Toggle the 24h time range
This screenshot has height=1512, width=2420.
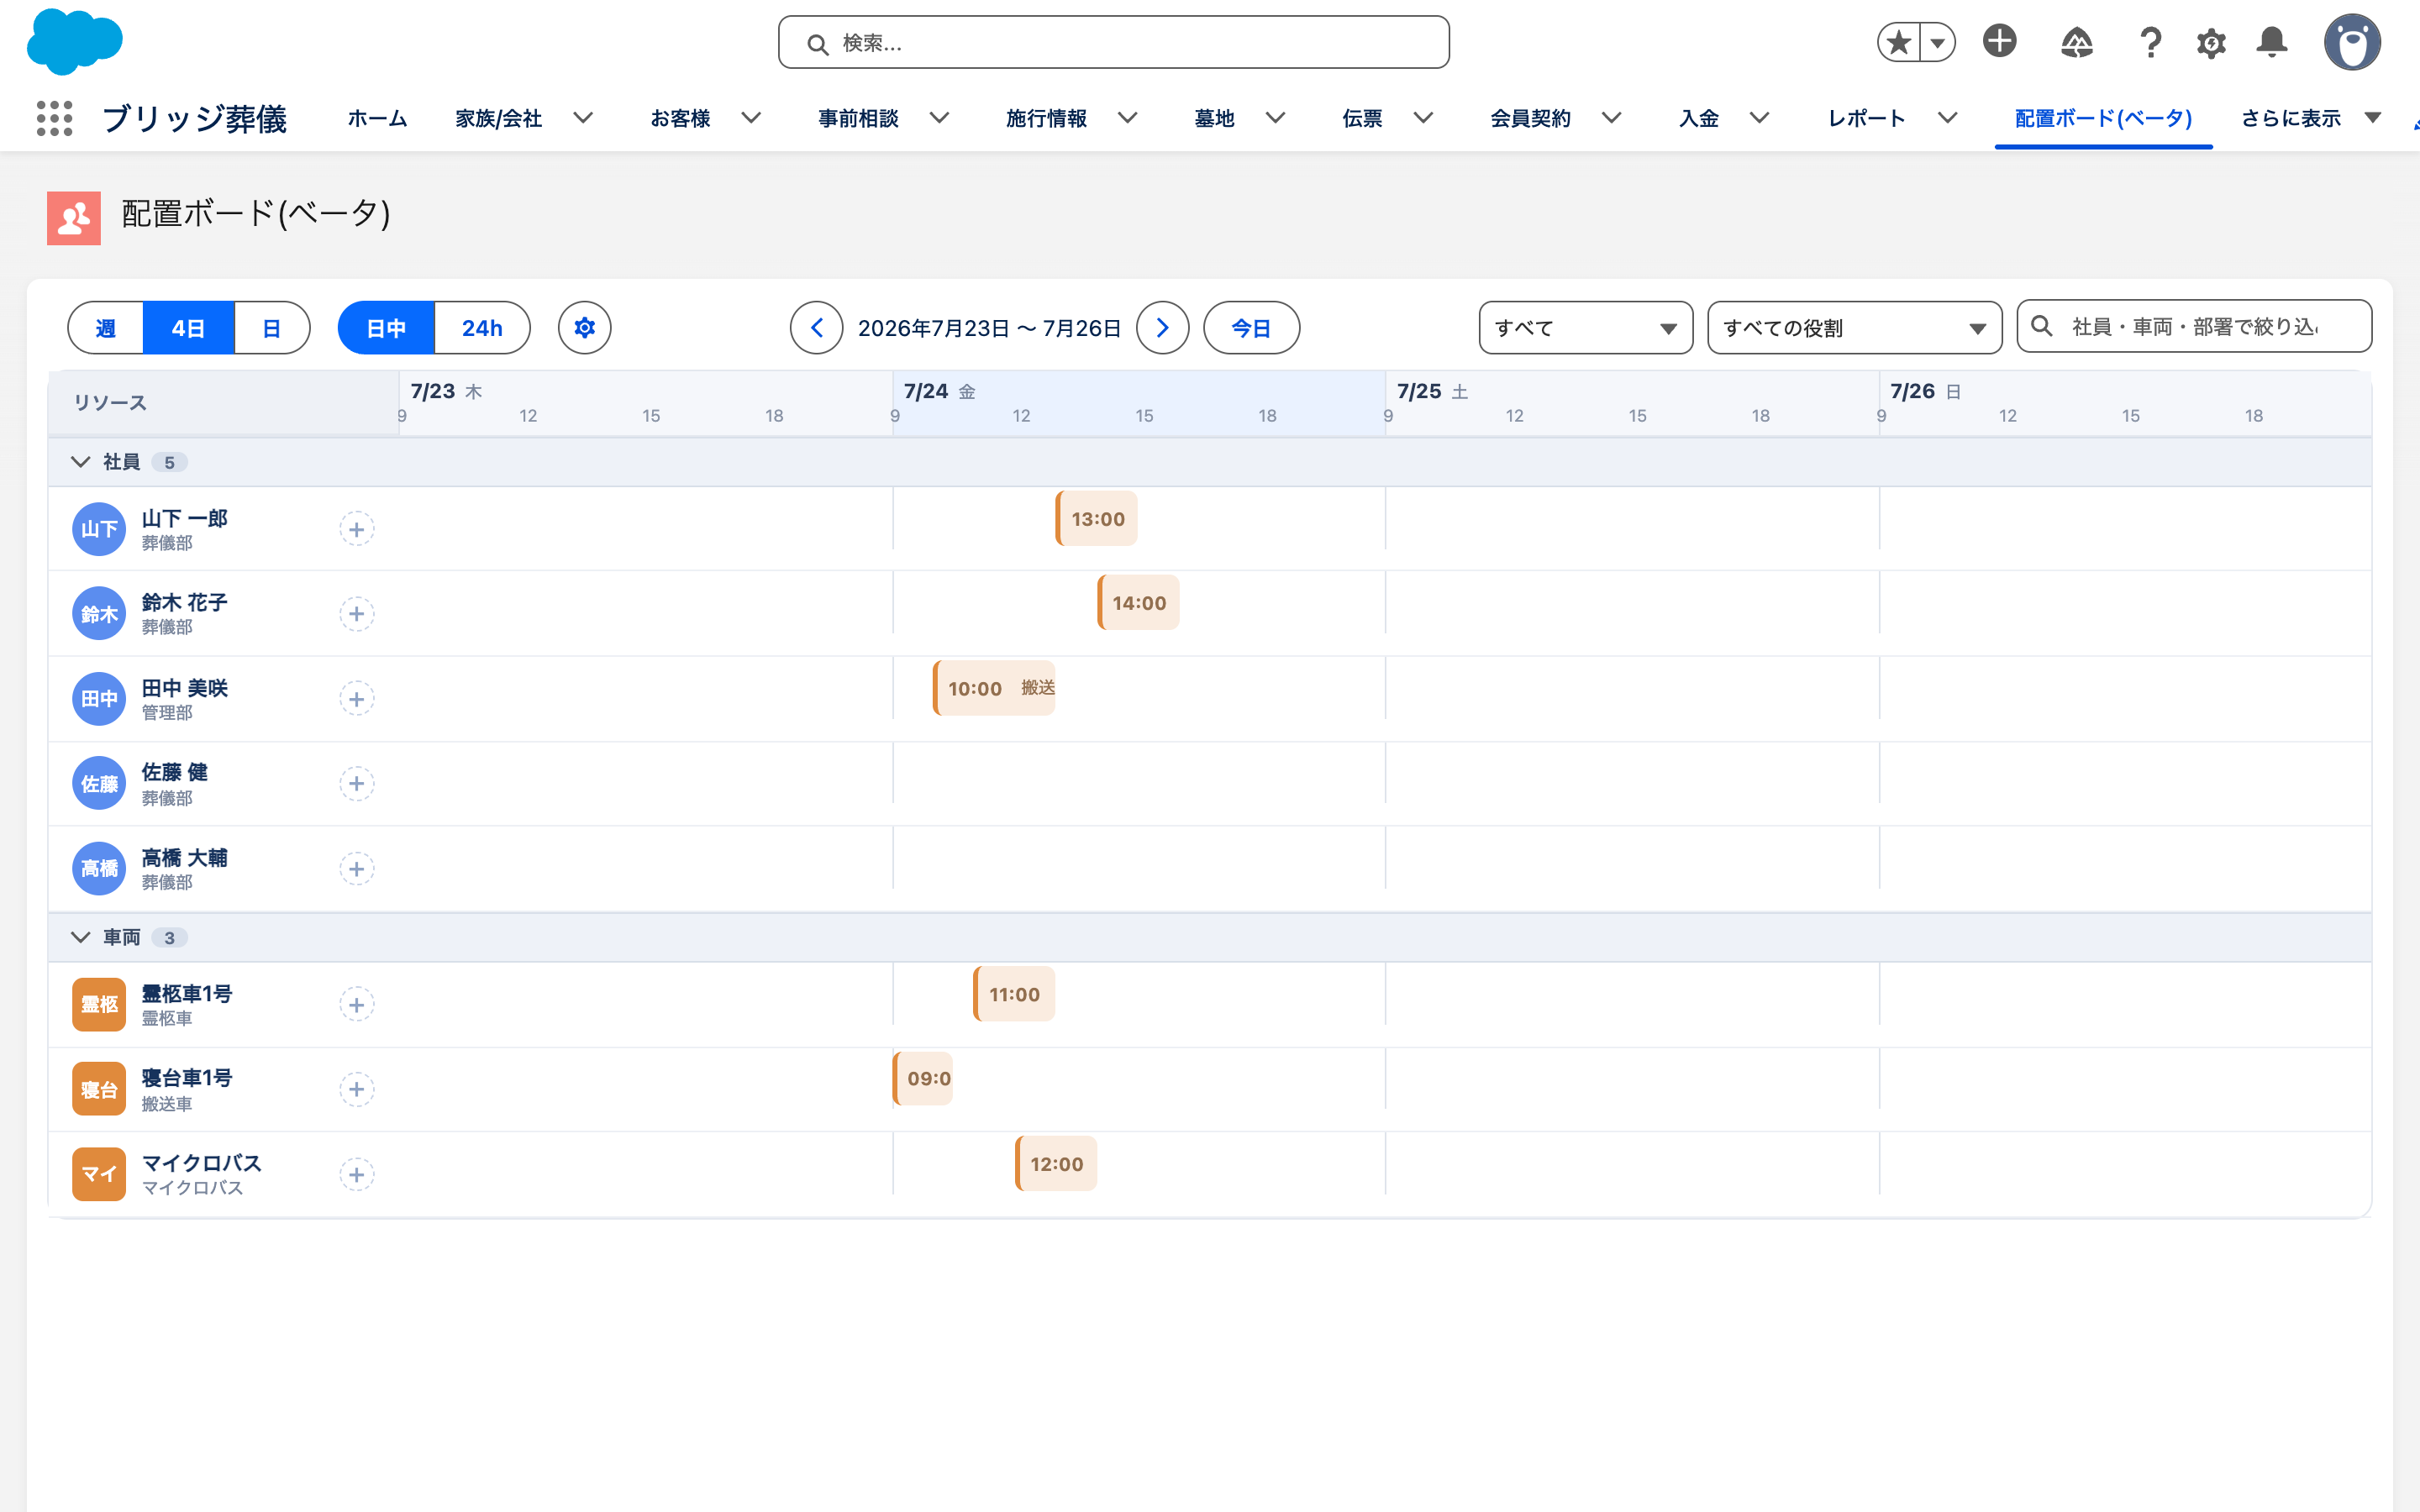pyautogui.click(x=482, y=328)
